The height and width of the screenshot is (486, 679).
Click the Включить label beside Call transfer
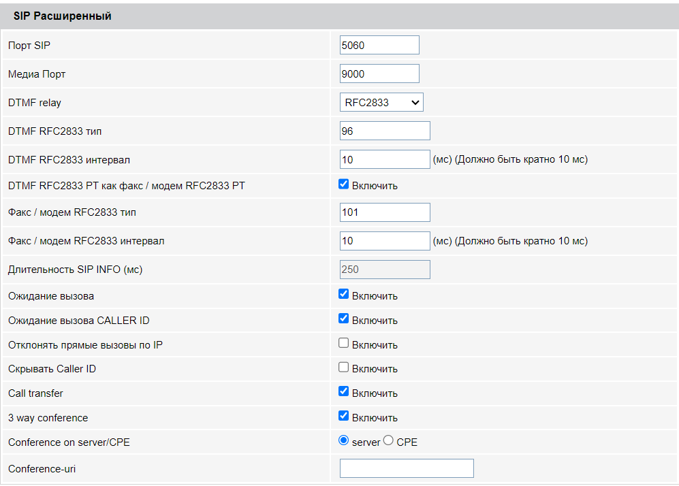point(375,393)
